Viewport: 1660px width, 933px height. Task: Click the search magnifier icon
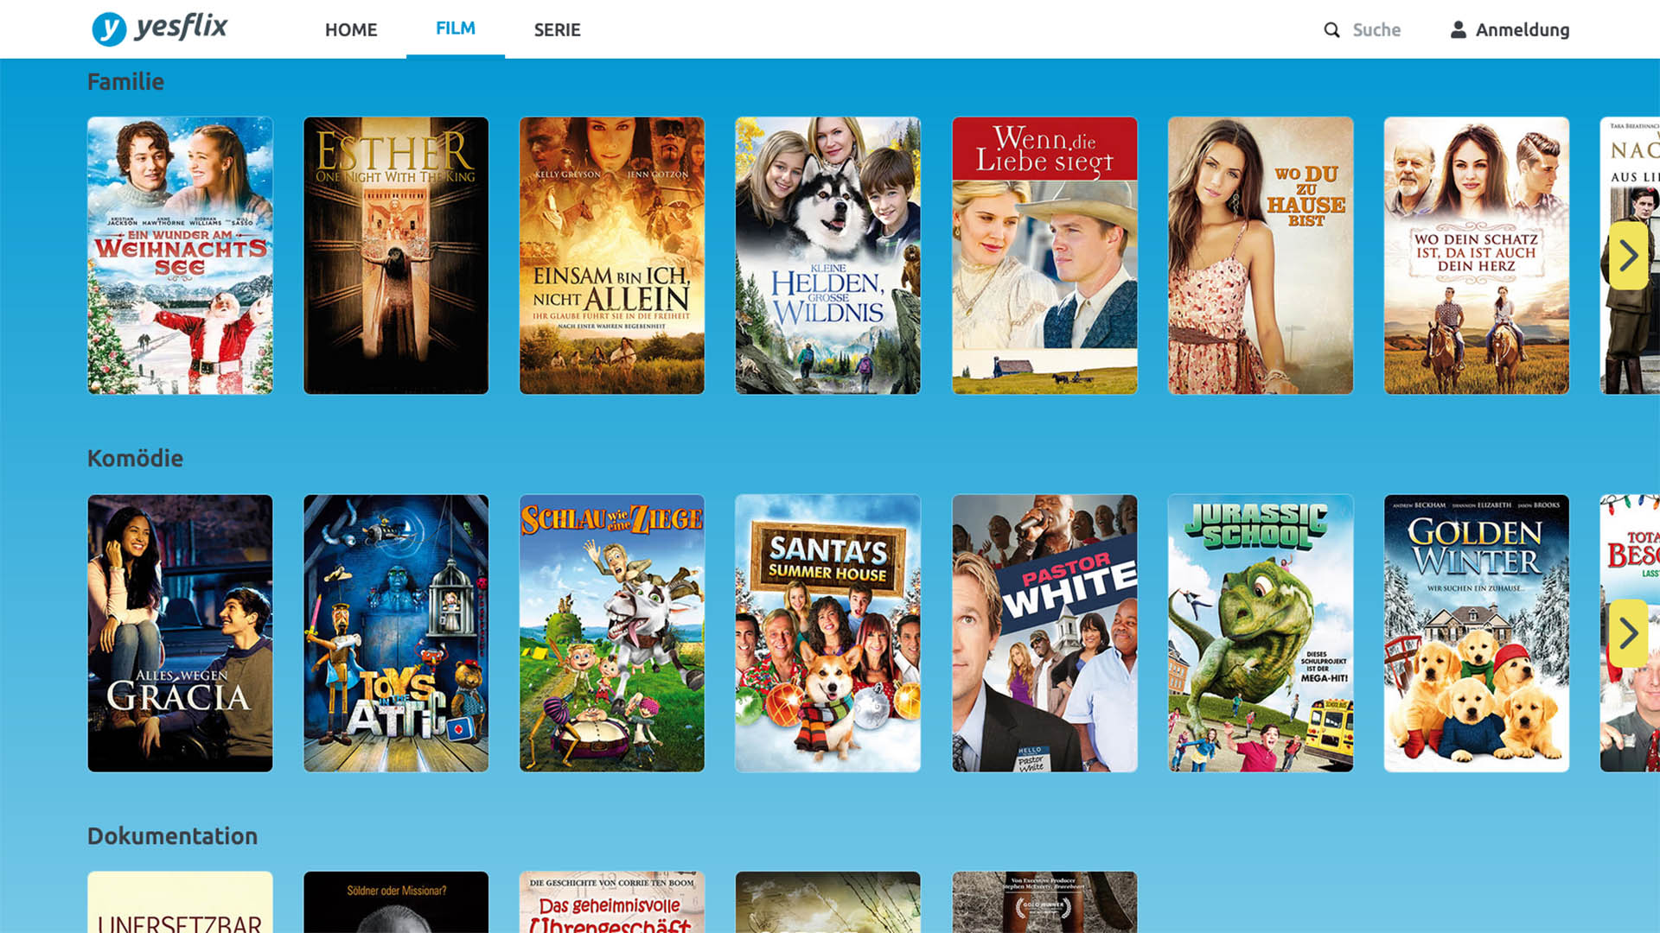[1331, 30]
